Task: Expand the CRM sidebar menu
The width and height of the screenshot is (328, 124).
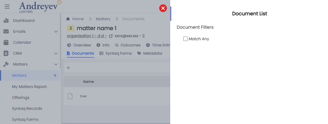Action: coord(56,54)
